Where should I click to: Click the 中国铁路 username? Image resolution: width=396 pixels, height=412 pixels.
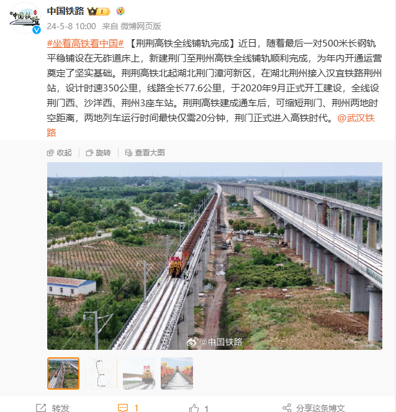click(65, 11)
